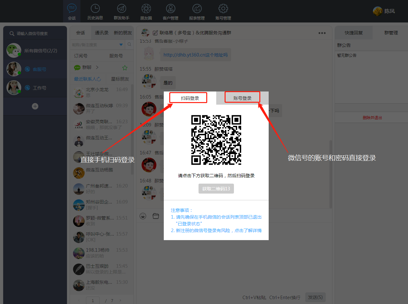Open chat with 巴士互娱帅
408x304 pixels.
pos(100,269)
